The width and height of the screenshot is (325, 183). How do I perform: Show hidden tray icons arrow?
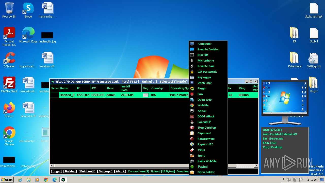(x=283, y=180)
